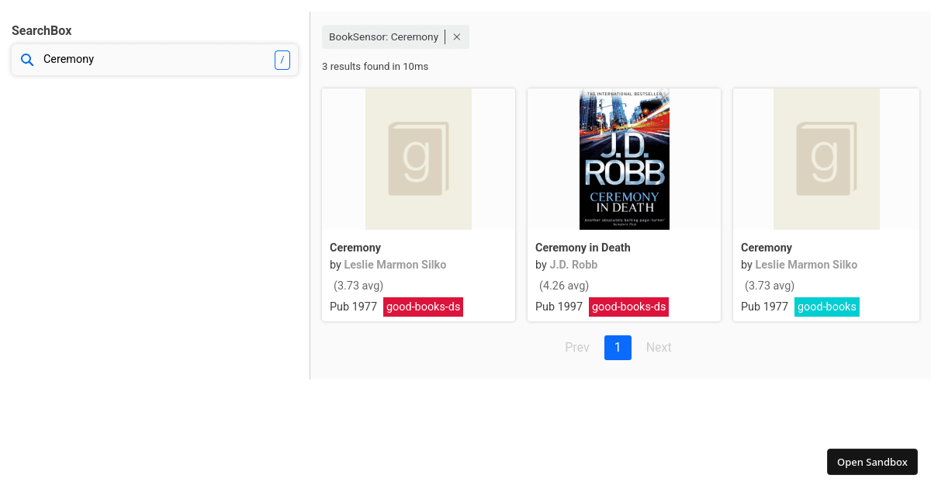Image resolution: width=931 pixels, height=489 pixels.
Task: Click the magnifying glass search icon
Action: pos(27,60)
